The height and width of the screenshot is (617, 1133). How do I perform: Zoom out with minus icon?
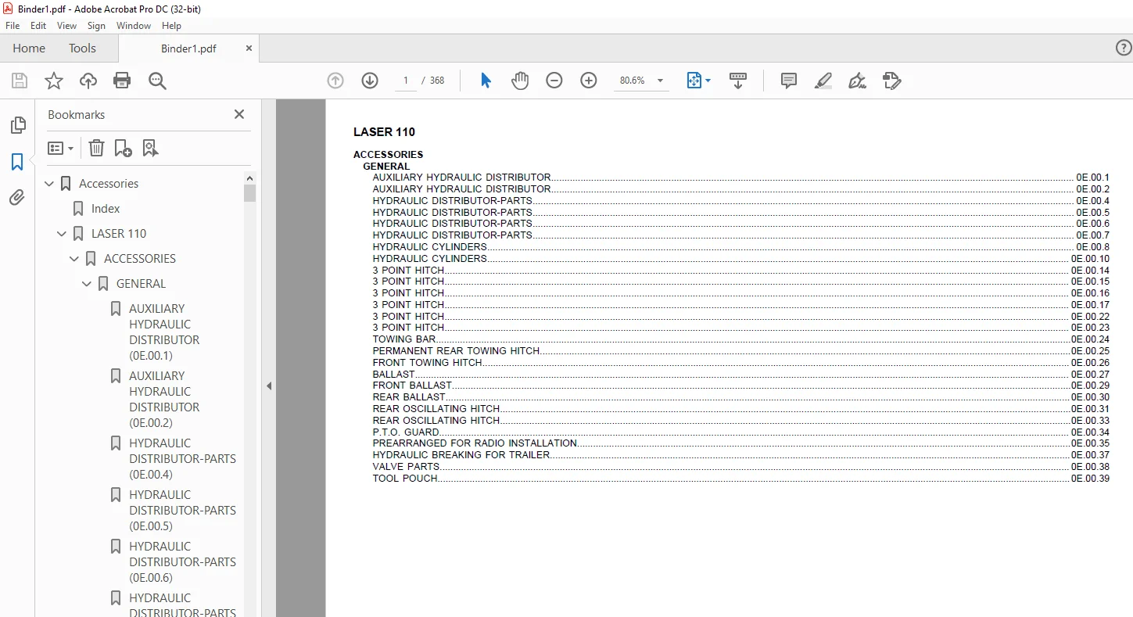(554, 81)
